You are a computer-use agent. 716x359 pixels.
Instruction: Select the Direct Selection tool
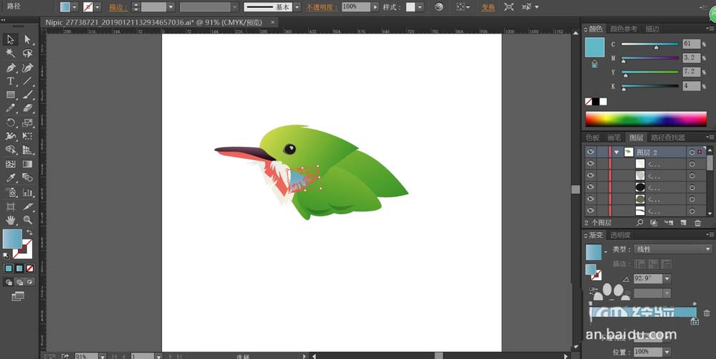point(27,39)
